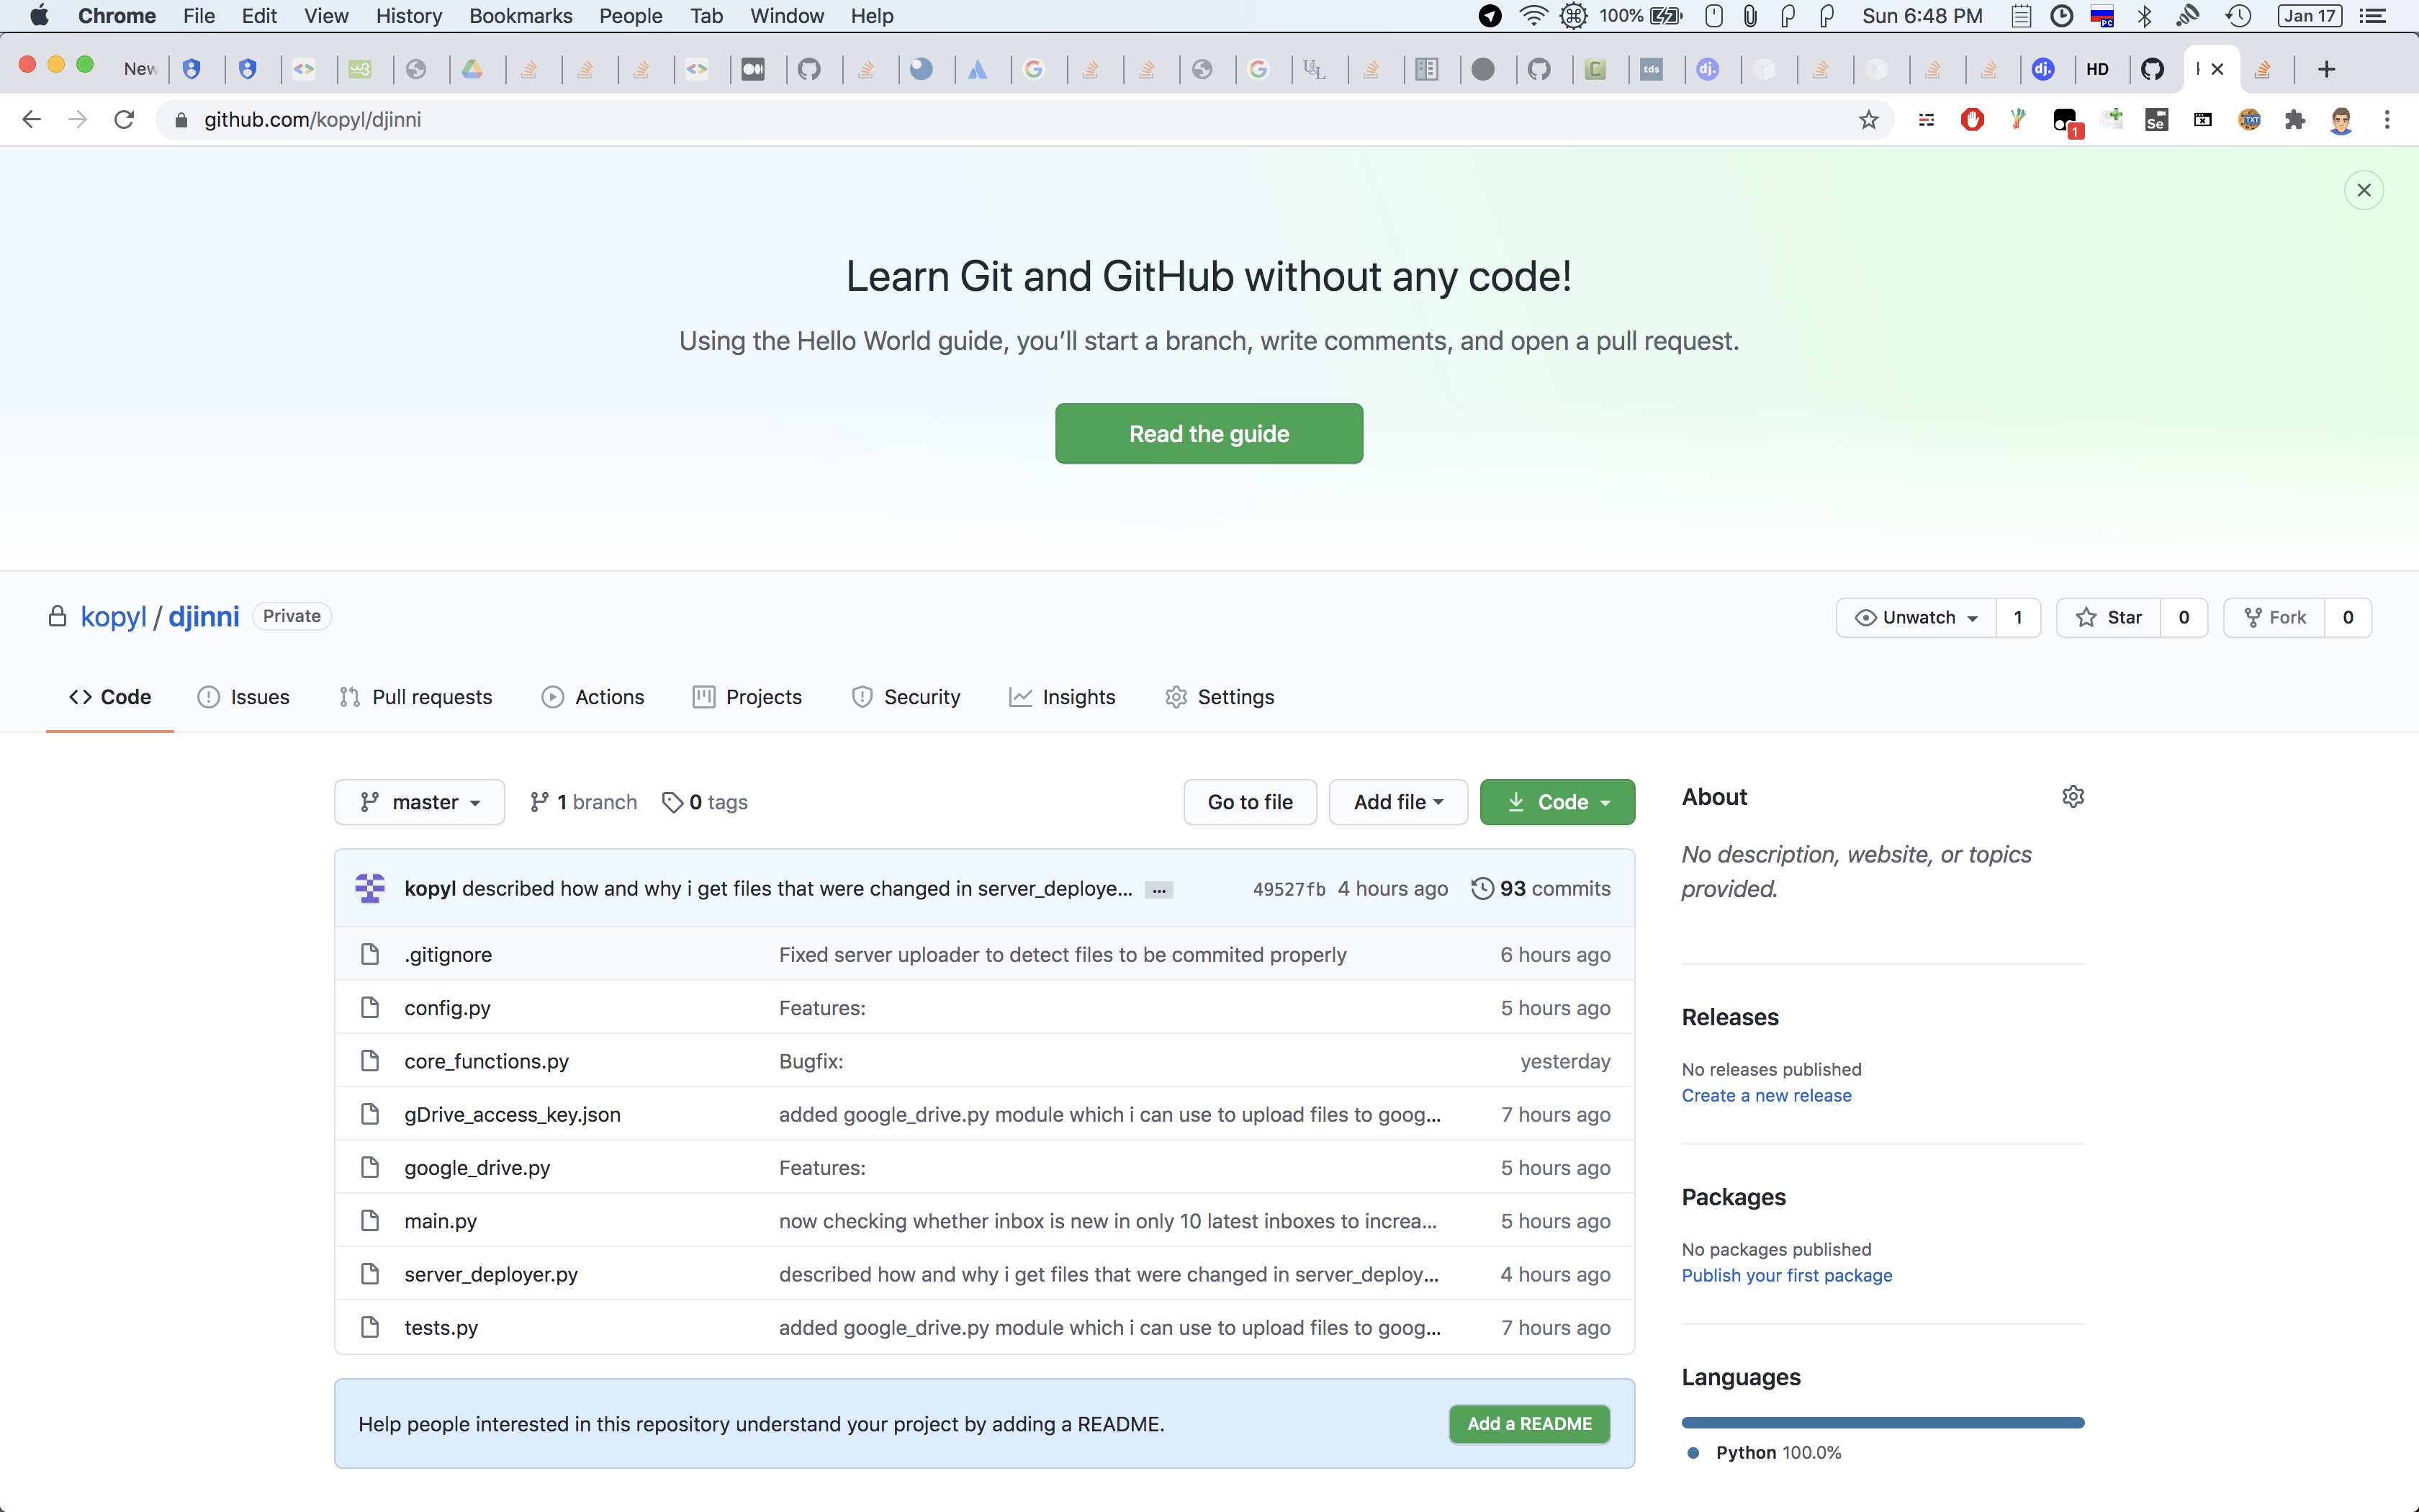Expand the Add file dropdown
This screenshot has width=2419, height=1512.
1397,802
